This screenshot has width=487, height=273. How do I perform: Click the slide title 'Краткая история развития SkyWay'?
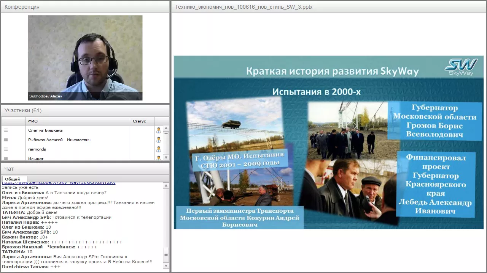tap(333, 71)
